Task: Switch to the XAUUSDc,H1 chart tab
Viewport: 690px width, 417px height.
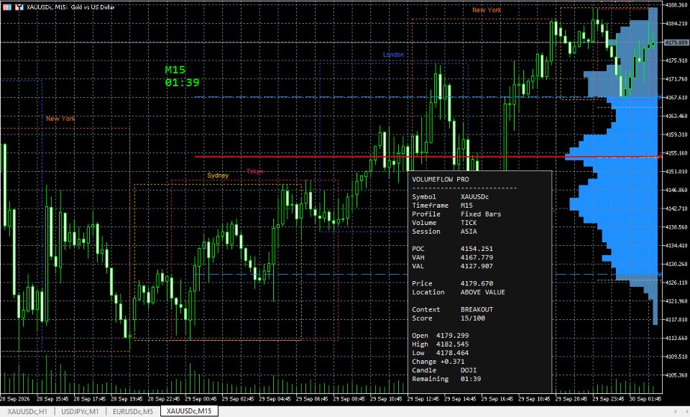Action: pyautogui.click(x=27, y=411)
